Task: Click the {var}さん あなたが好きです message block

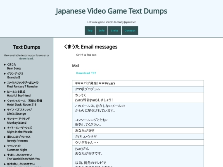Action: pos(138,156)
